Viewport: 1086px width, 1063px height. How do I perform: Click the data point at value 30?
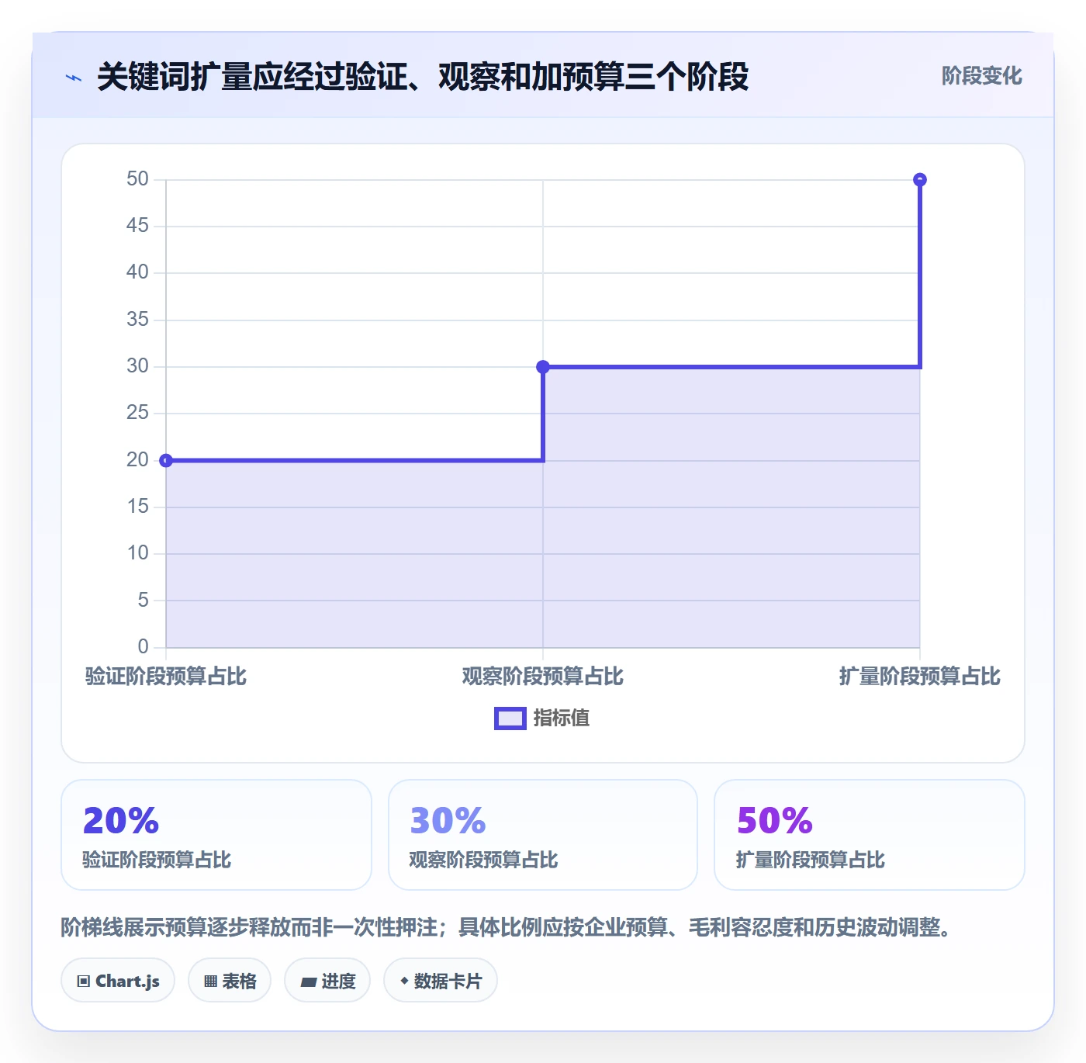coord(543,367)
